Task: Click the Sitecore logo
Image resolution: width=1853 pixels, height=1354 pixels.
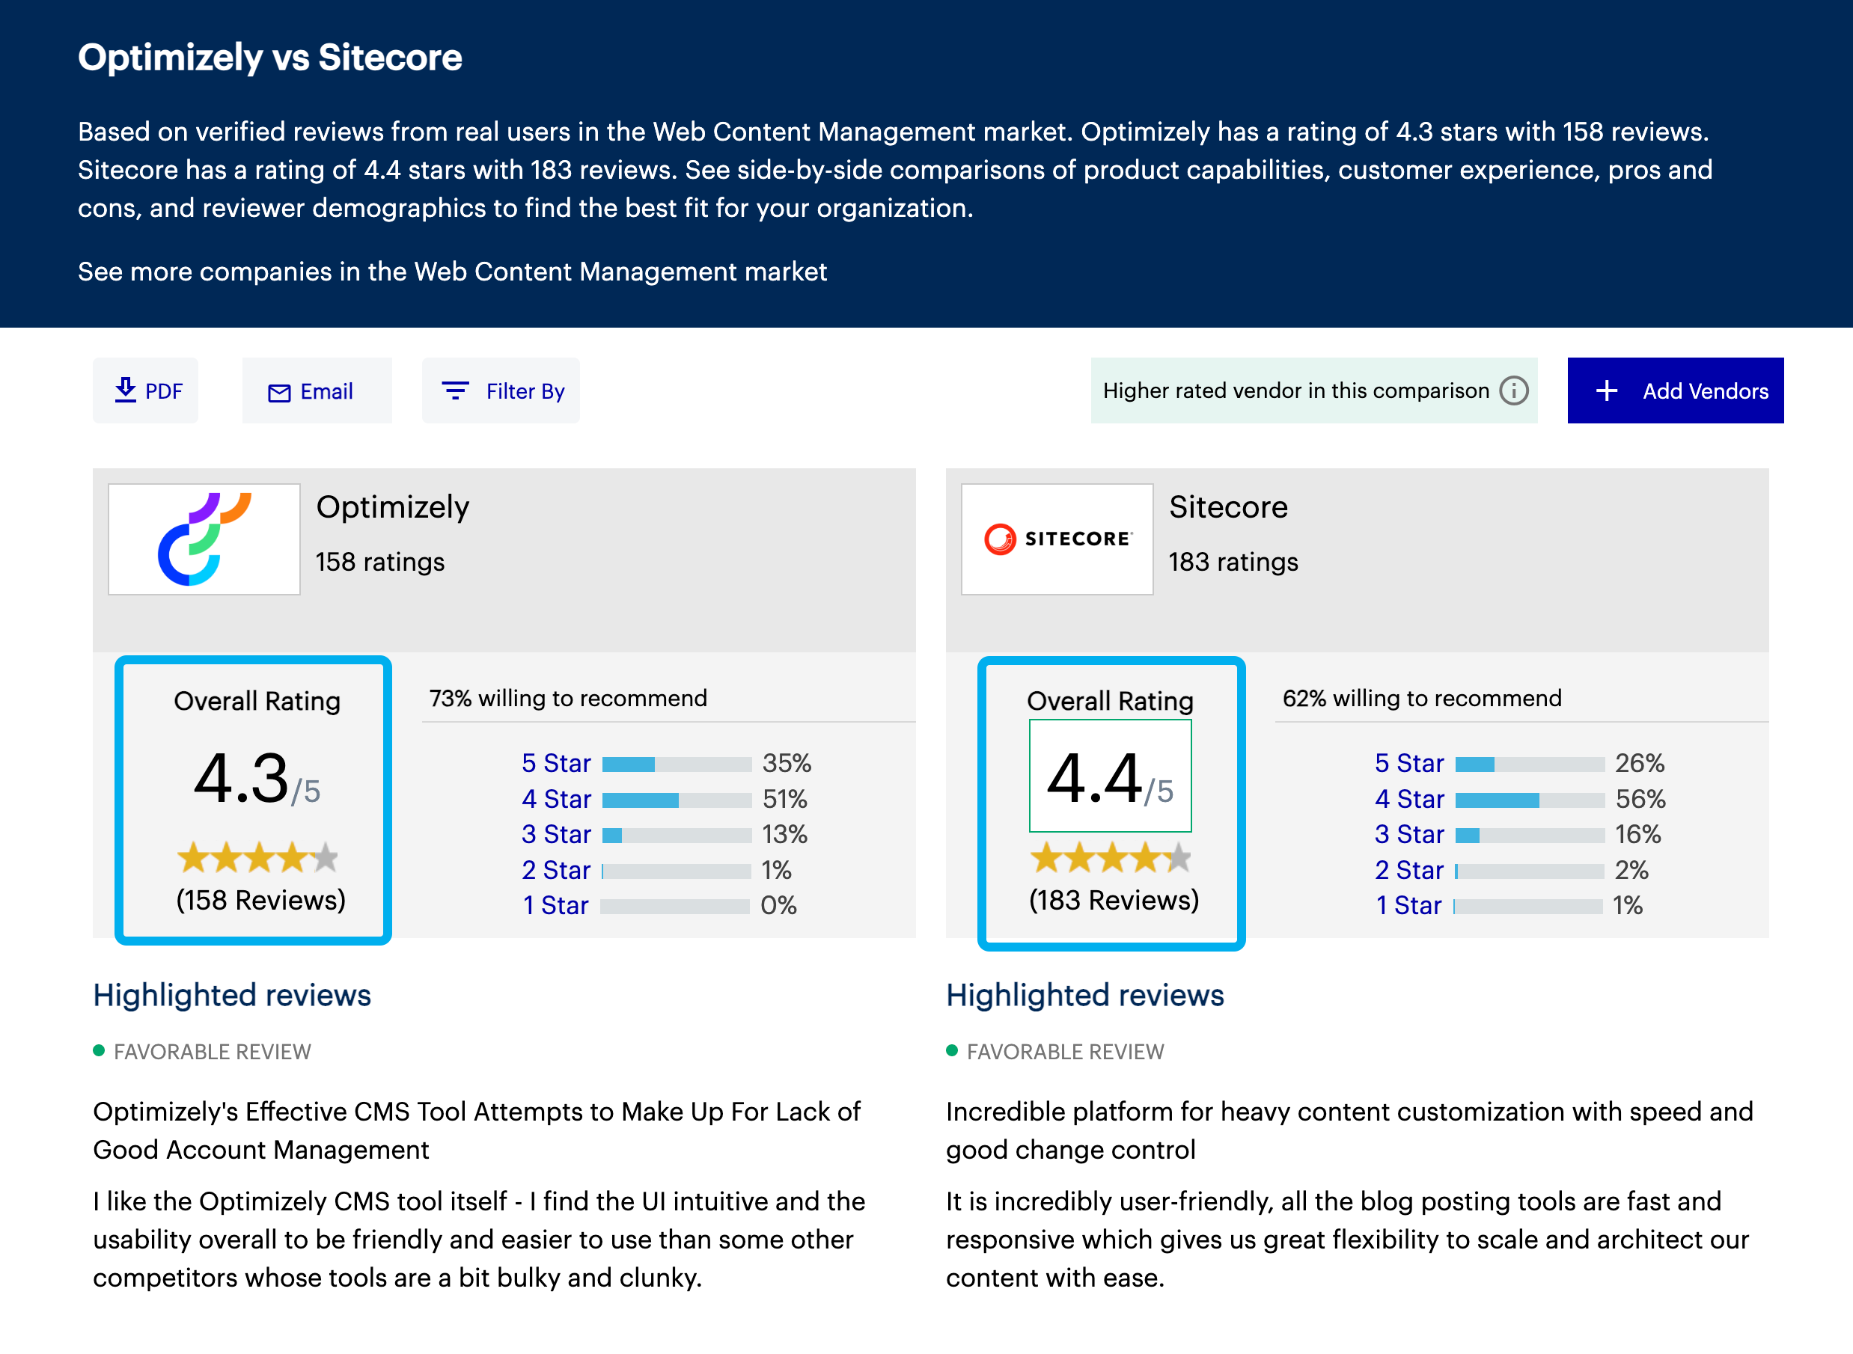Action: click(x=1056, y=539)
